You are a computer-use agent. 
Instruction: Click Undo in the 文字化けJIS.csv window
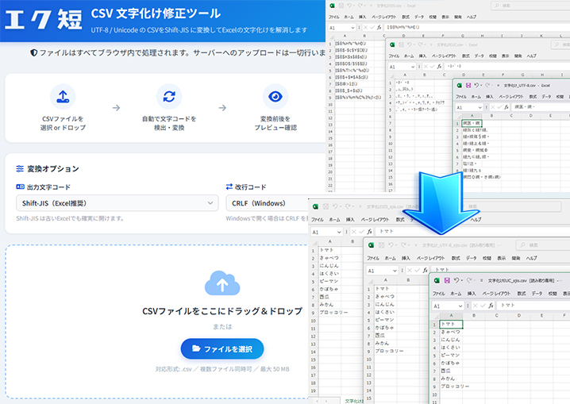pyautogui.click(x=349, y=6)
